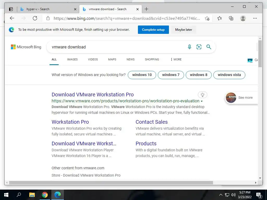Click the Complete setup button
267x200 pixels.
coord(153,30)
